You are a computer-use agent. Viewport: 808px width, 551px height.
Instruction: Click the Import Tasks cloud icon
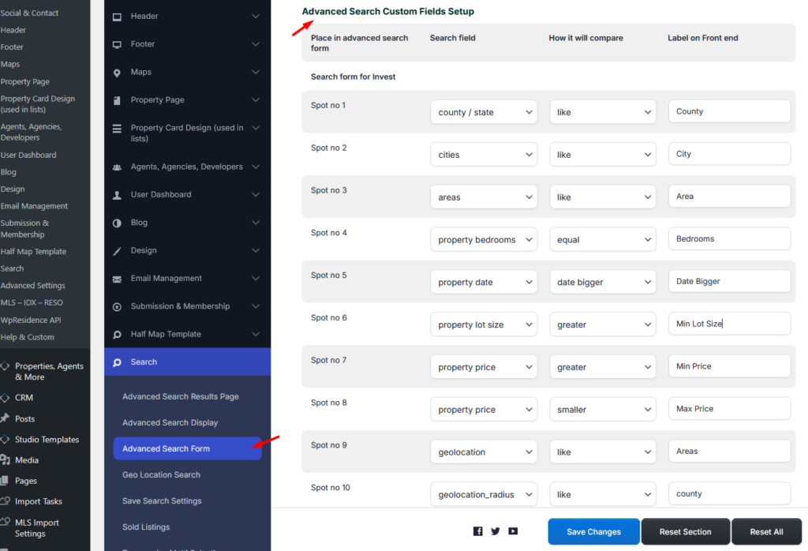point(6,500)
